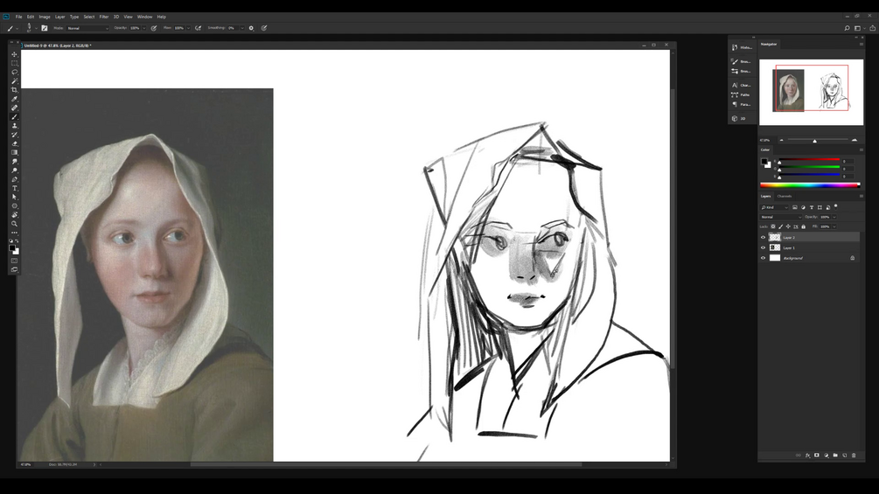The width and height of the screenshot is (879, 494).
Task: Open the Filter menu
Action: point(104,17)
